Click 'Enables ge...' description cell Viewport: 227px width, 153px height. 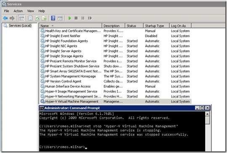coord(113,87)
